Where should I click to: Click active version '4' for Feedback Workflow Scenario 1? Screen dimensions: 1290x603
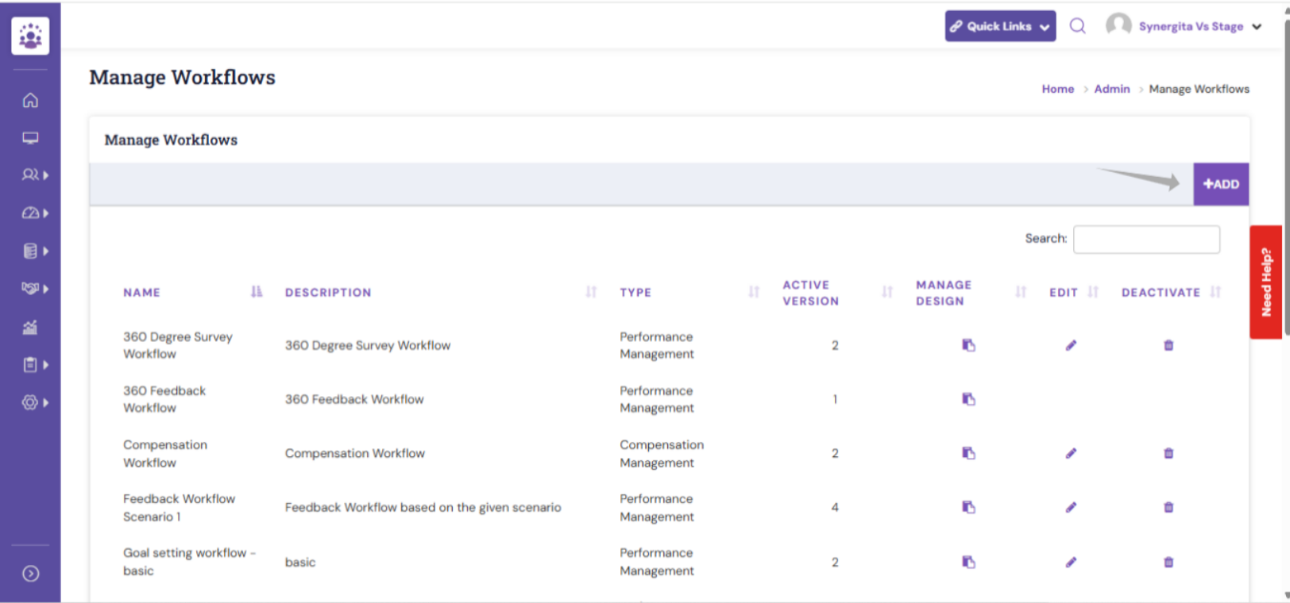[835, 507]
